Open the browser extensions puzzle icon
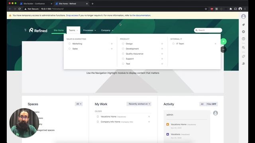The image size is (255, 143). point(231,9)
